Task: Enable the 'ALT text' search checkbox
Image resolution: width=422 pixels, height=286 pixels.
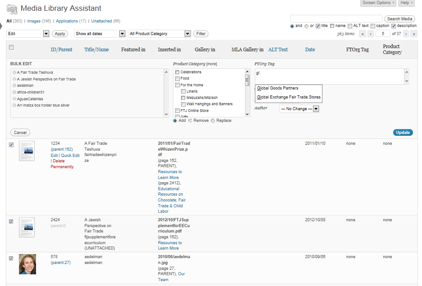Action: (x=350, y=26)
